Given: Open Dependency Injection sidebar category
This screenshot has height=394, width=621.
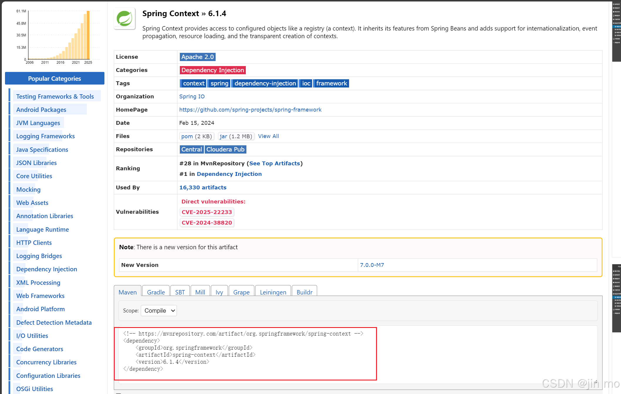Looking at the screenshot, I should click(47, 269).
